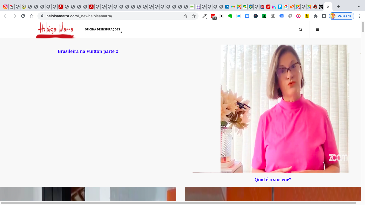This screenshot has height=205, width=365.
Task: Activate the eyedropper color picker extension
Action: tap(204, 16)
